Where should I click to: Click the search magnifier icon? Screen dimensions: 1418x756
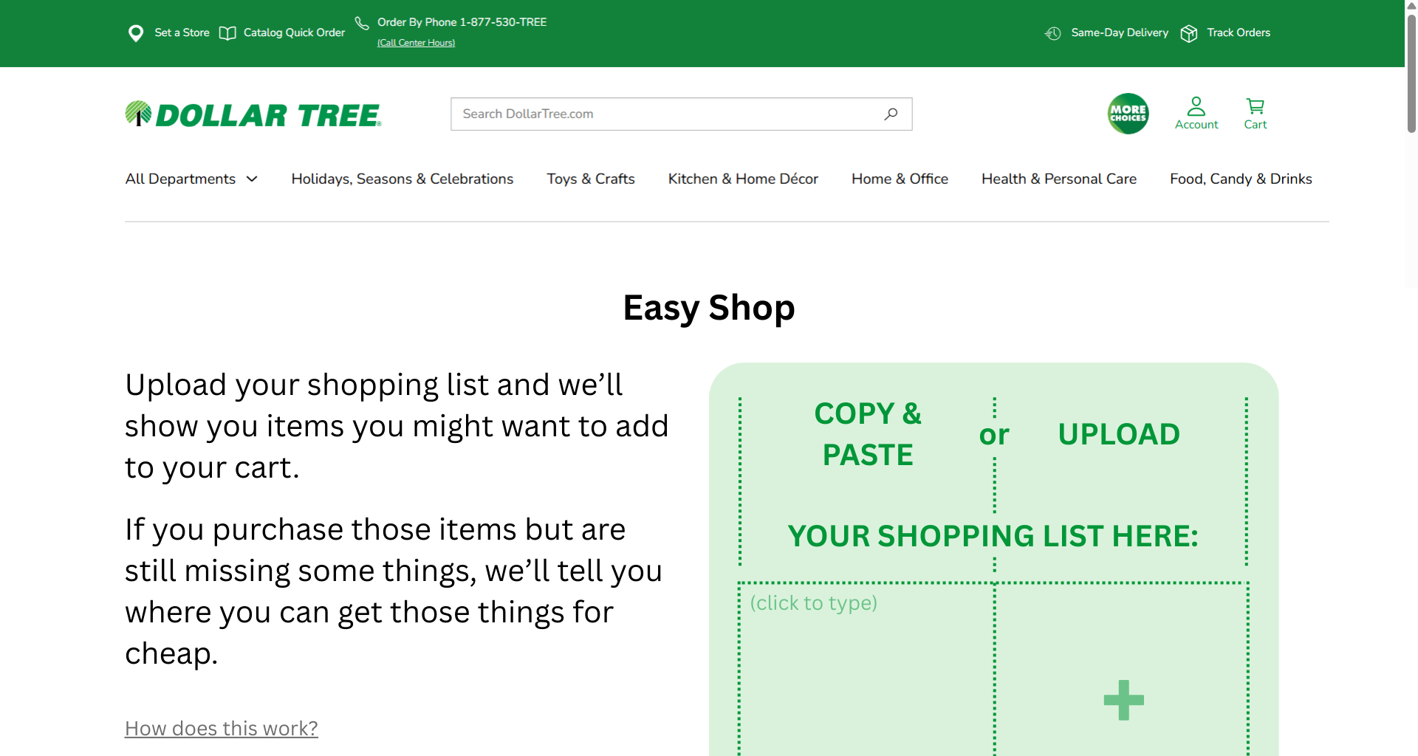pyautogui.click(x=891, y=114)
